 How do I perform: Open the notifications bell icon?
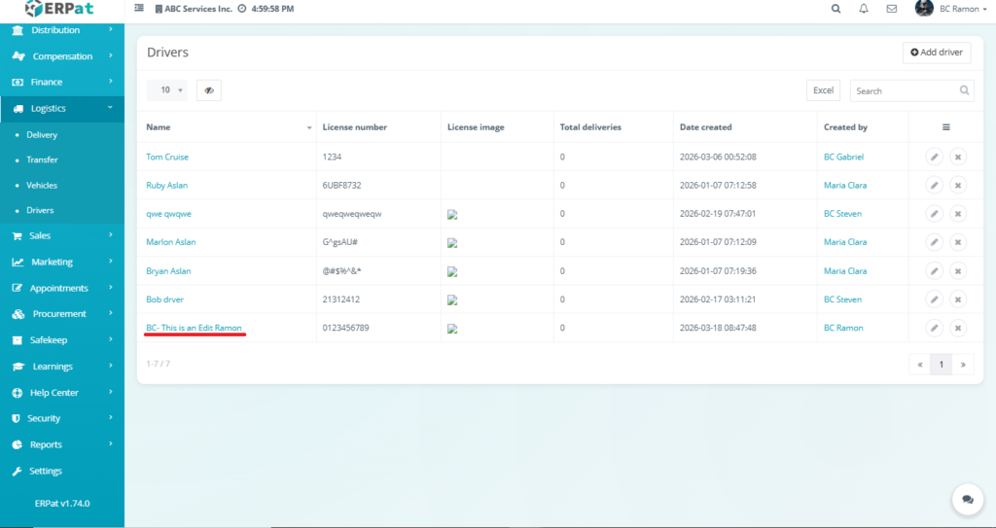(x=864, y=9)
